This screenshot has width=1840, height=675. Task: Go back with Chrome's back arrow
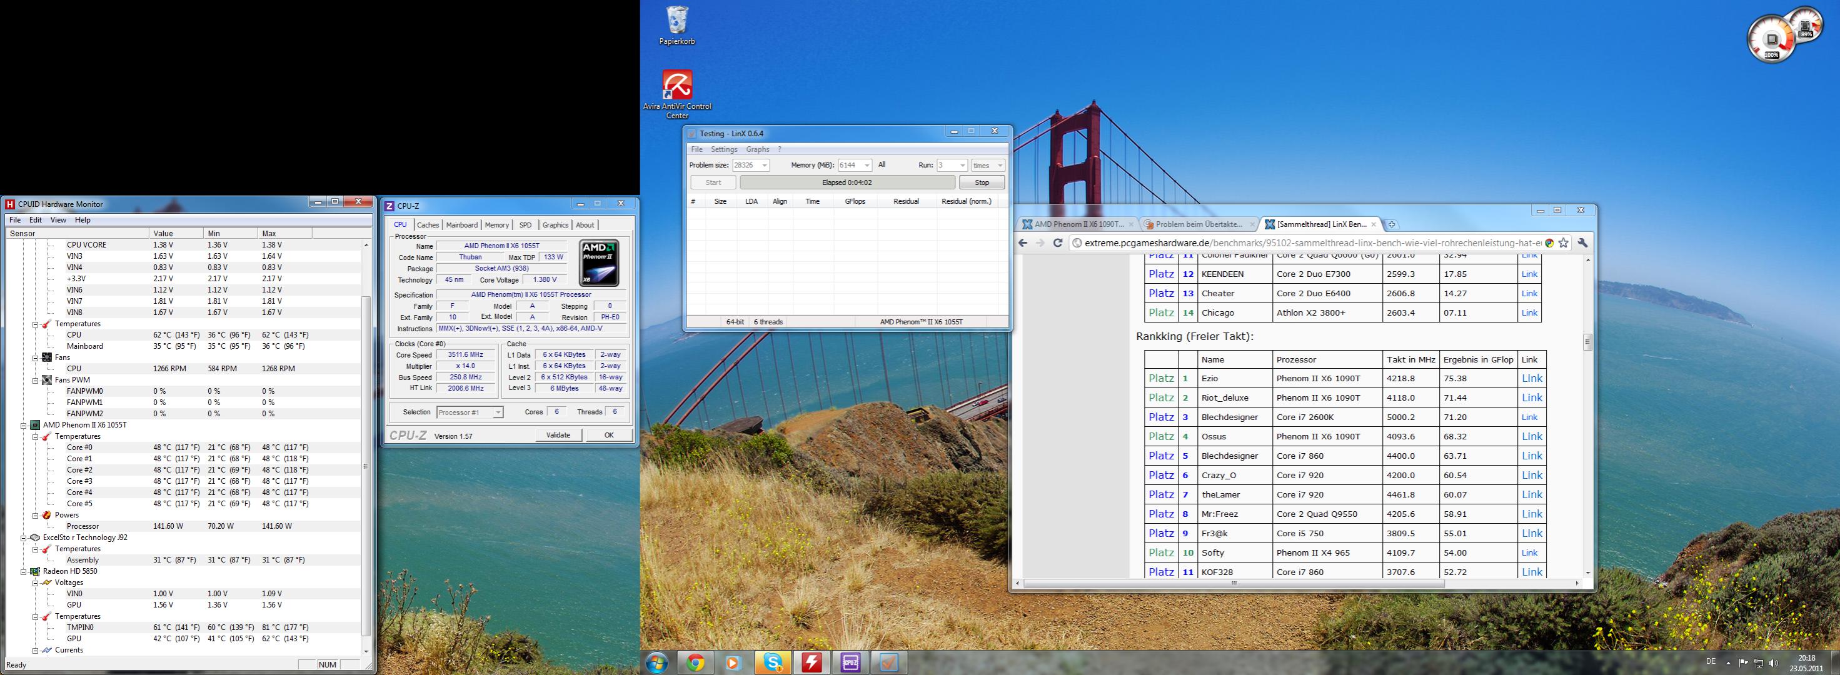[1023, 243]
